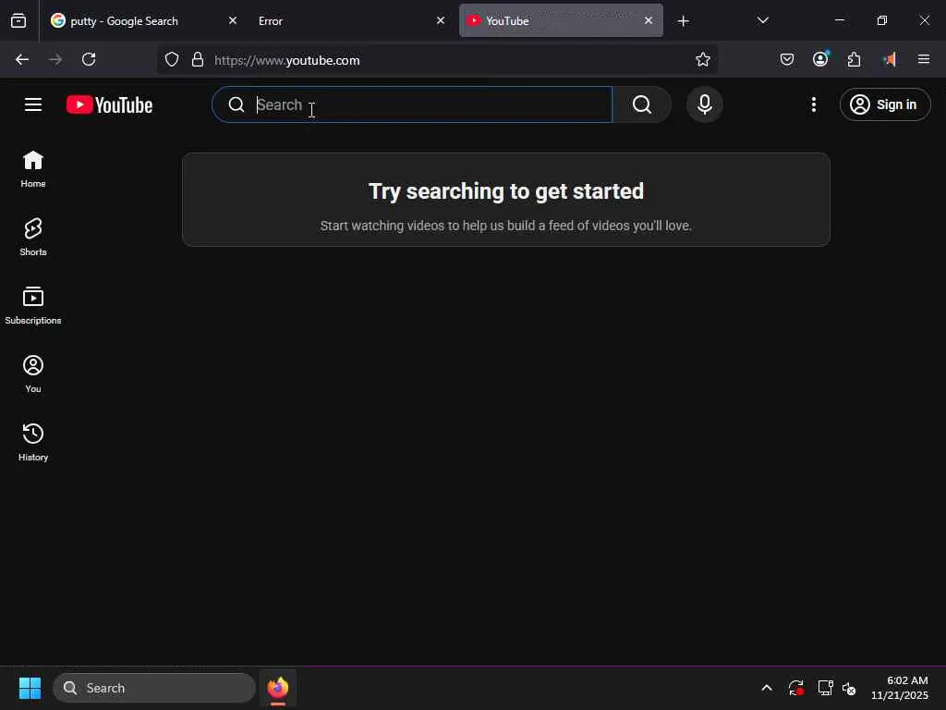946x710 pixels.
Task: Click 'Try searching to get started' heading
Action: (506, 191)
